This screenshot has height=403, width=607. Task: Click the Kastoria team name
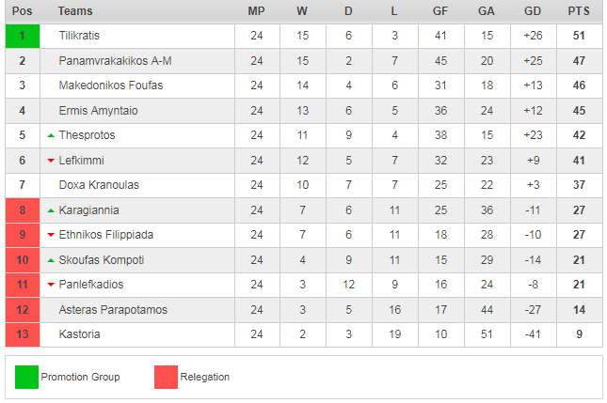pyautogui.click(x=79, y=334)
